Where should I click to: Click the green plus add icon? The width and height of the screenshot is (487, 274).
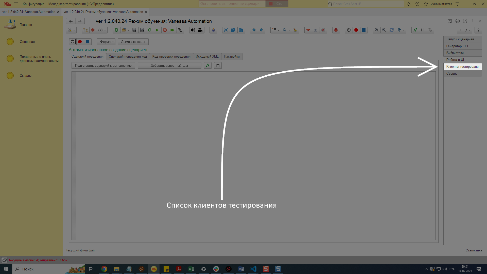coord(116,30)
